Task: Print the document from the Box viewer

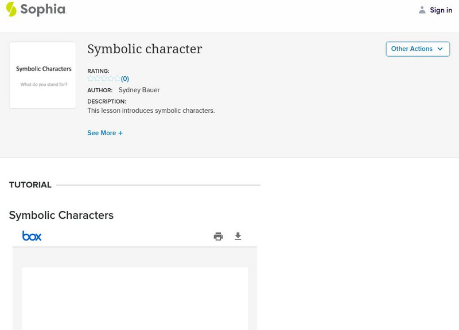Action: 218,236
